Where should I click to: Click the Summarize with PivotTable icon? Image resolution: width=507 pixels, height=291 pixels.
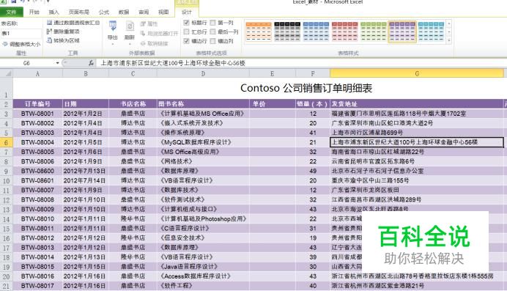(50, 23)
